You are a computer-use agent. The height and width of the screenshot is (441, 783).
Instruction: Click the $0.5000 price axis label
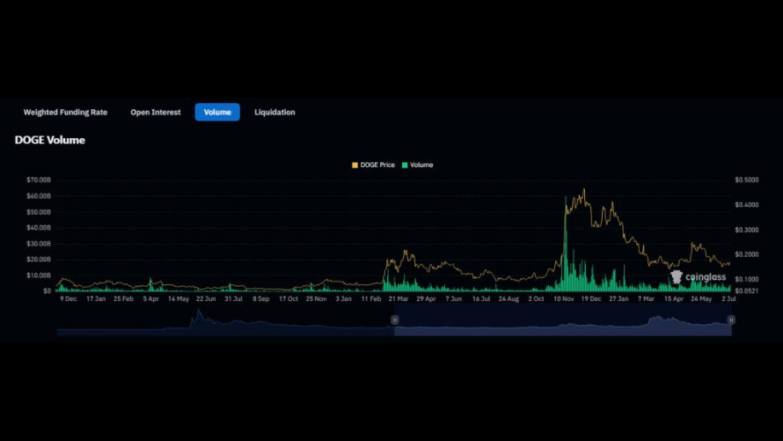pos(747,180)
